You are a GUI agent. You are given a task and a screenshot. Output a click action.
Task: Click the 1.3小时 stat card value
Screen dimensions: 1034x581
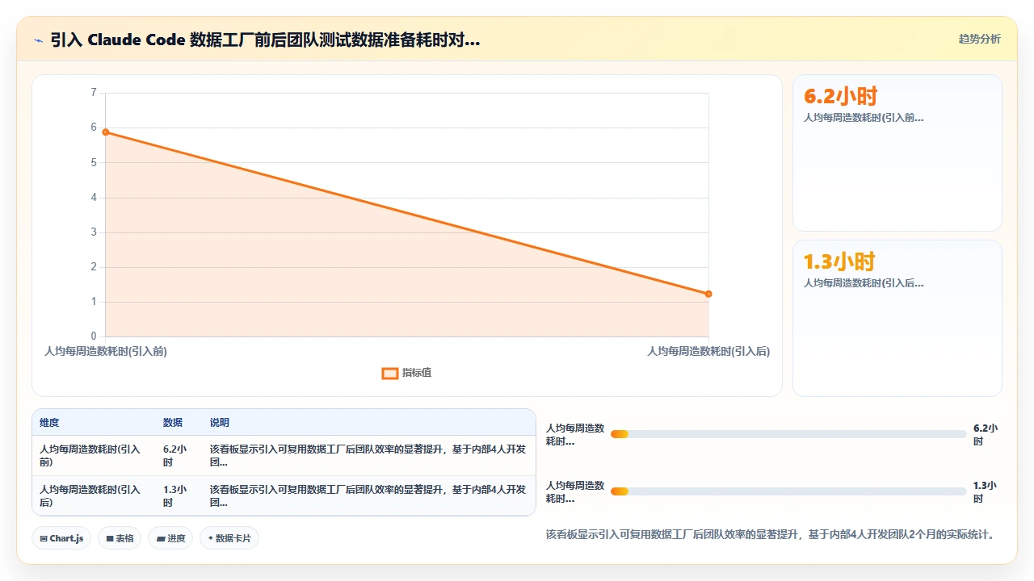[x=839, y=261]
